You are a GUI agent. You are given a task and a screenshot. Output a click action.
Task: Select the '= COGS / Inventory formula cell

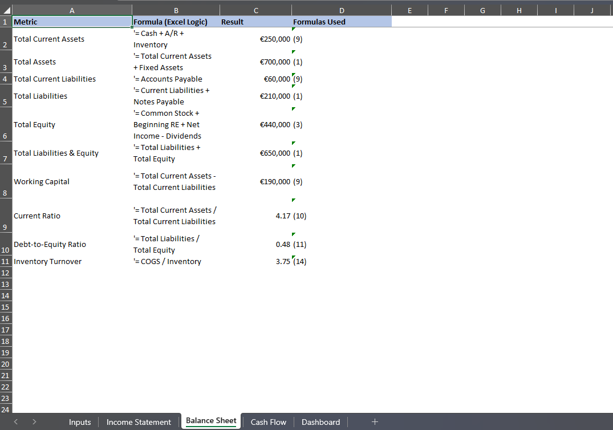tap(176, 261)
